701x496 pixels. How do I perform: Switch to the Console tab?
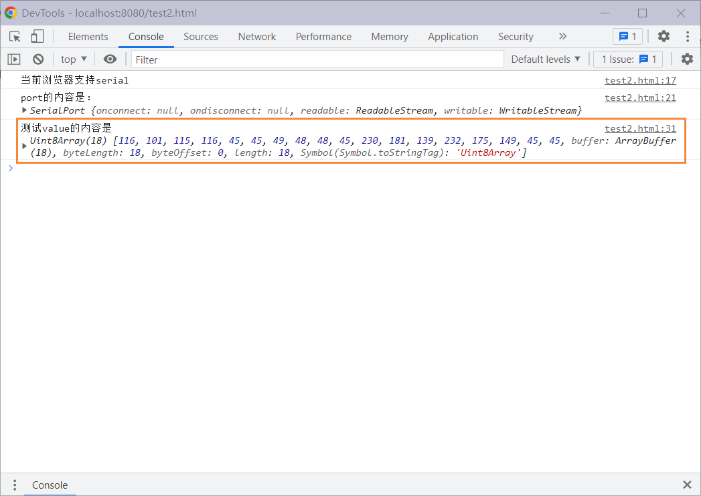coord(146,37)
